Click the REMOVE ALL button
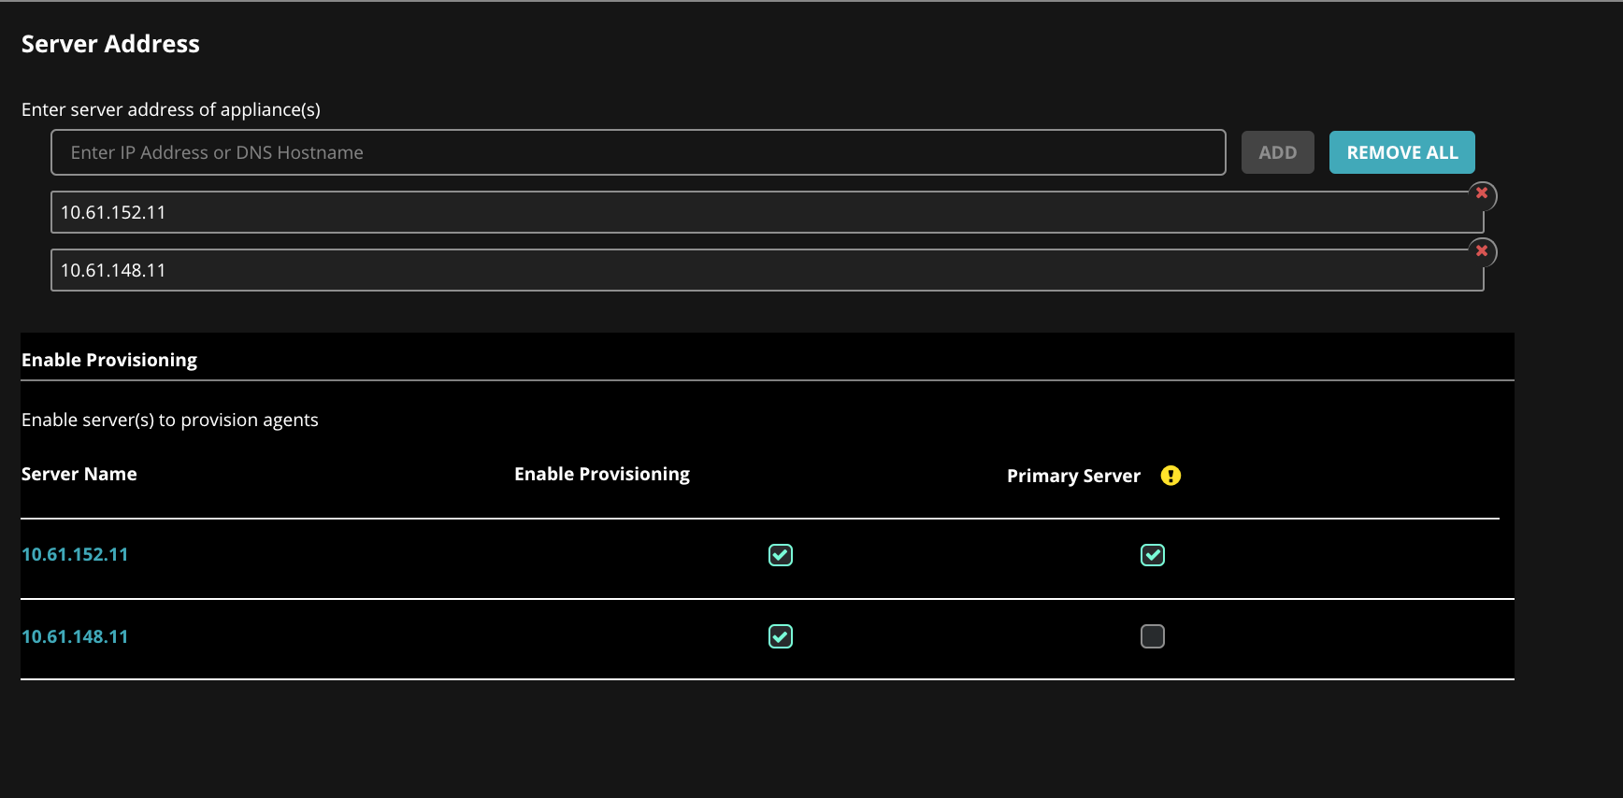Screen dimensions: 1623x798 tap(1402, 152)
